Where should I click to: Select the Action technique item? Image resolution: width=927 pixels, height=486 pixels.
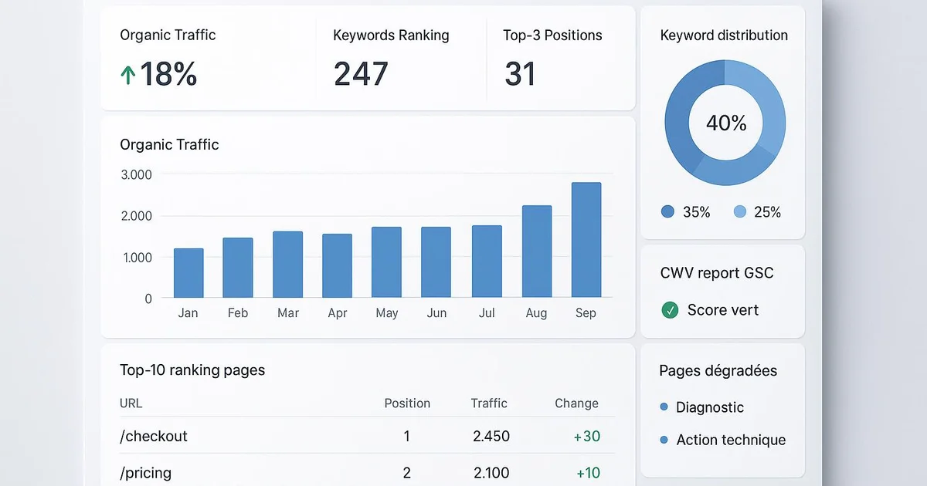[x=731, y=440]
